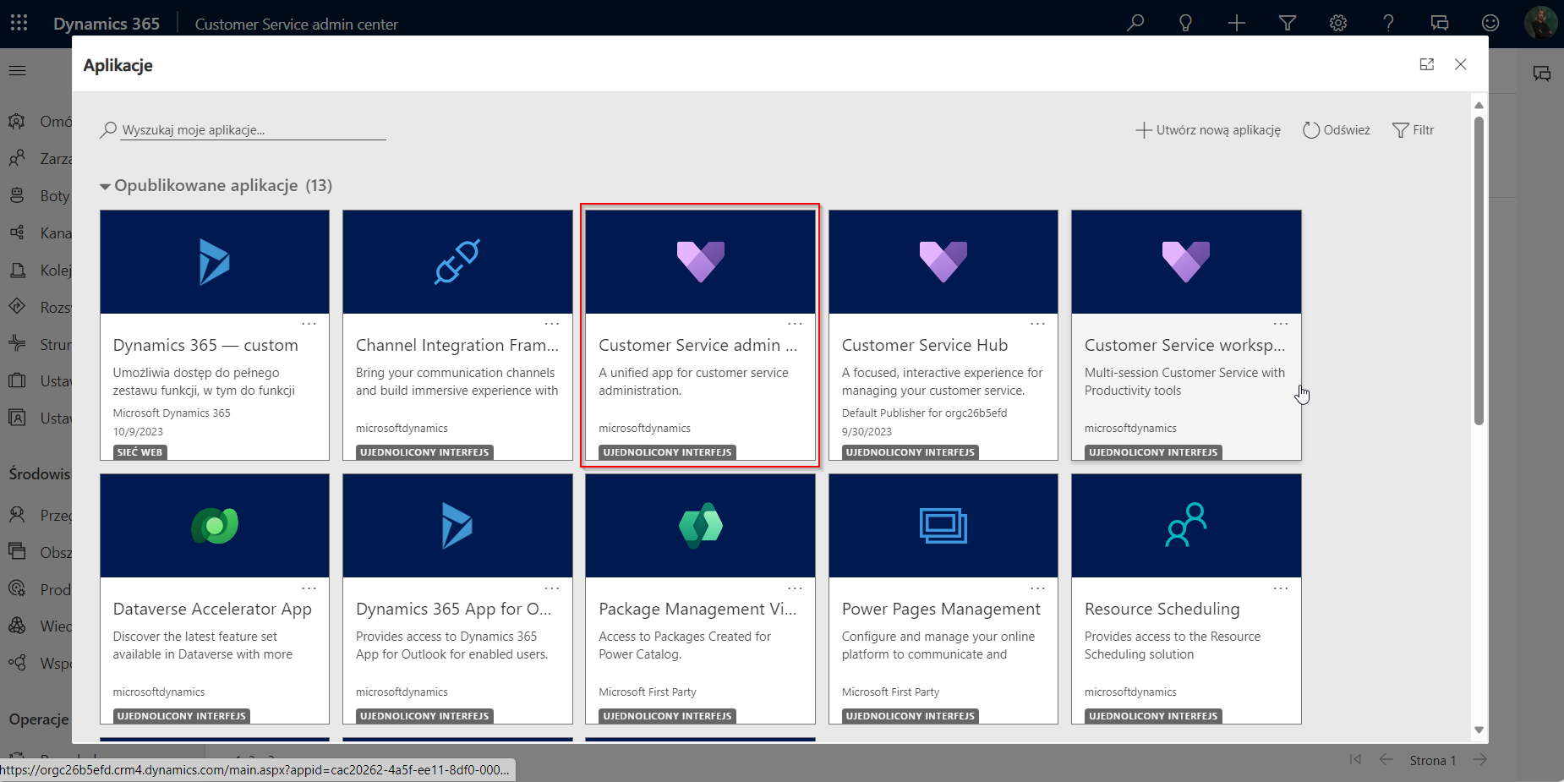Open more options for Dataverse Accelerator App

pyautogui.click(x=309, y=588)
